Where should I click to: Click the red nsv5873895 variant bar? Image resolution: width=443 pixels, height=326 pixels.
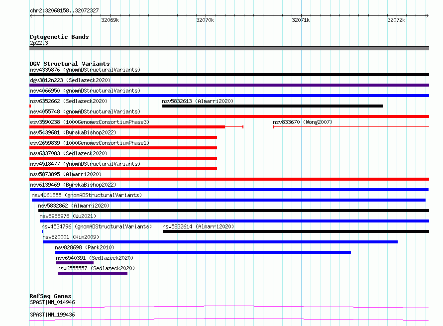tap(229, 179)
